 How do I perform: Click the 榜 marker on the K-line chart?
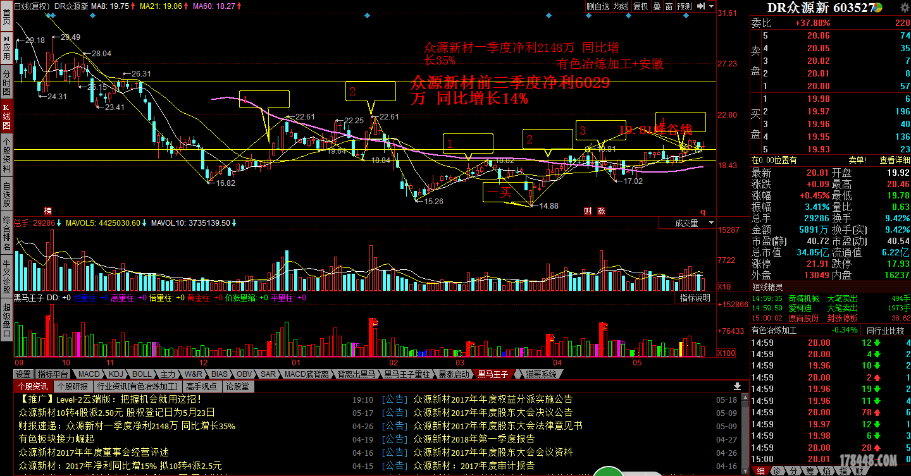(x=47, y=211)
